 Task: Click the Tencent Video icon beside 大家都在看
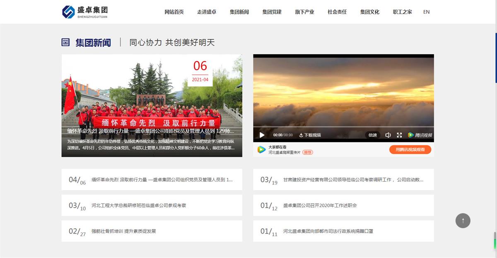pyautogui.click(x=261, y=149)
